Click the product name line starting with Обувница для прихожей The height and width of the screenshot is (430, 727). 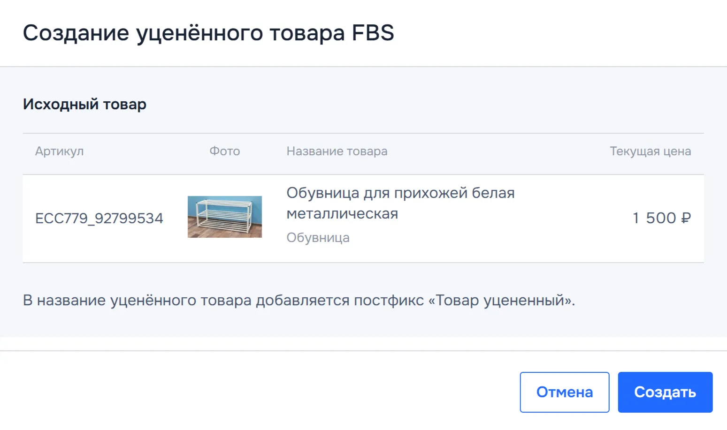point(400,193)
